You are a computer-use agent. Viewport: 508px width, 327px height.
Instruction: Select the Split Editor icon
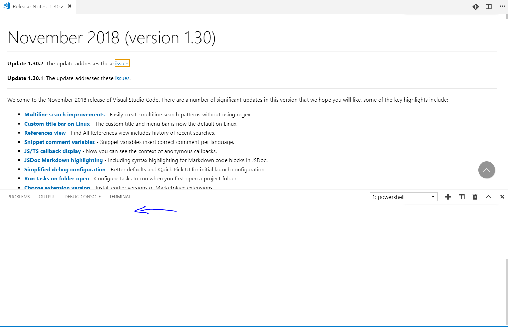[488, 6]
